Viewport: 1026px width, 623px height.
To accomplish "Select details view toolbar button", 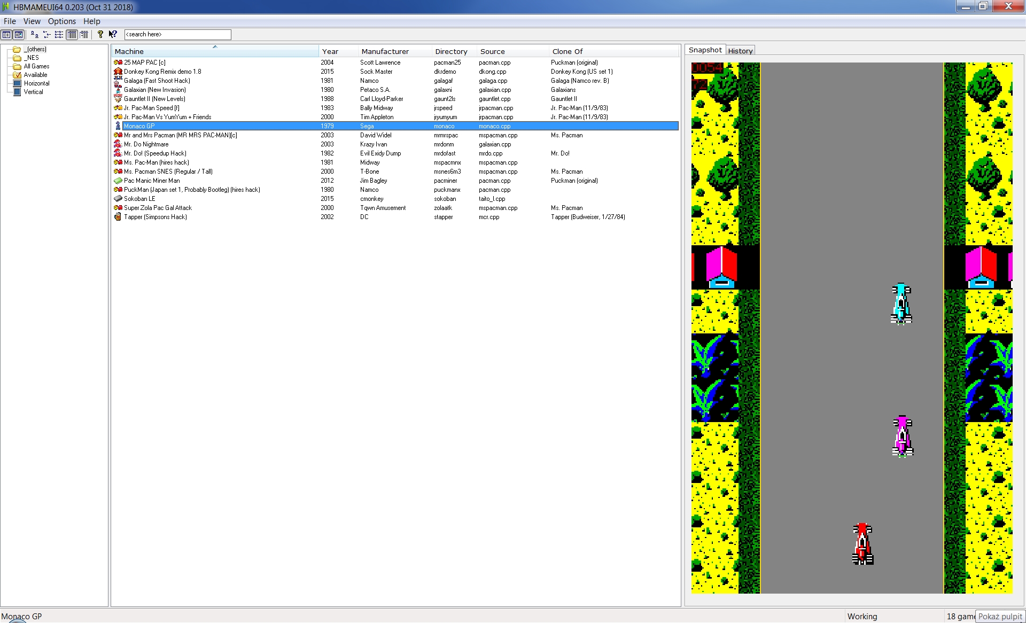I will (x=71, y=35).
